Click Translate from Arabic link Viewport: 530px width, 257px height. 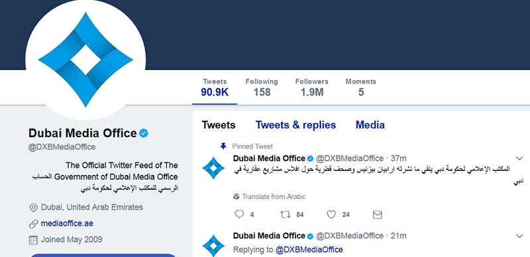click(x=274, y=197)
